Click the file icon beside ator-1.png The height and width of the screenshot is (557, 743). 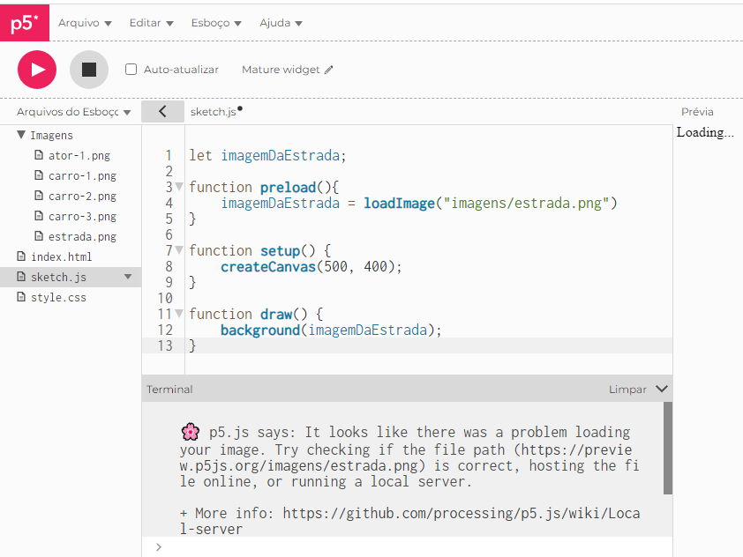tap(39, 155)
